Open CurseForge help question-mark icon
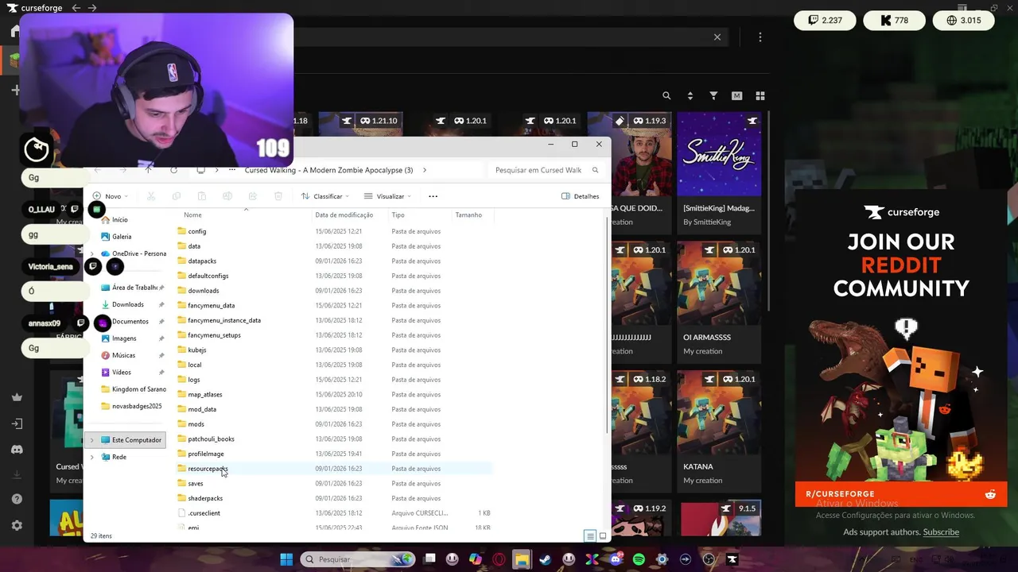The image size is (1018, 572). coord(17,499)
